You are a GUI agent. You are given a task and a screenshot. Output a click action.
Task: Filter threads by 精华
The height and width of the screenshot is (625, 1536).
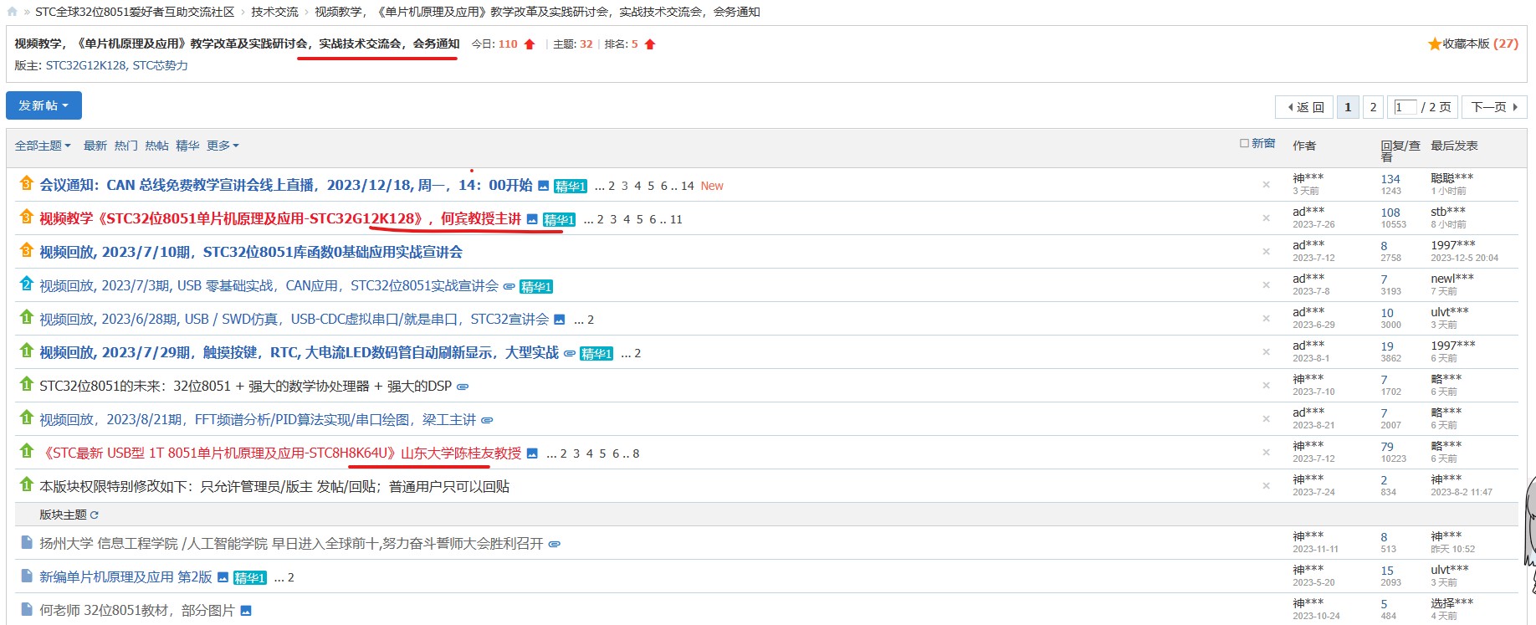click(187, 146)
